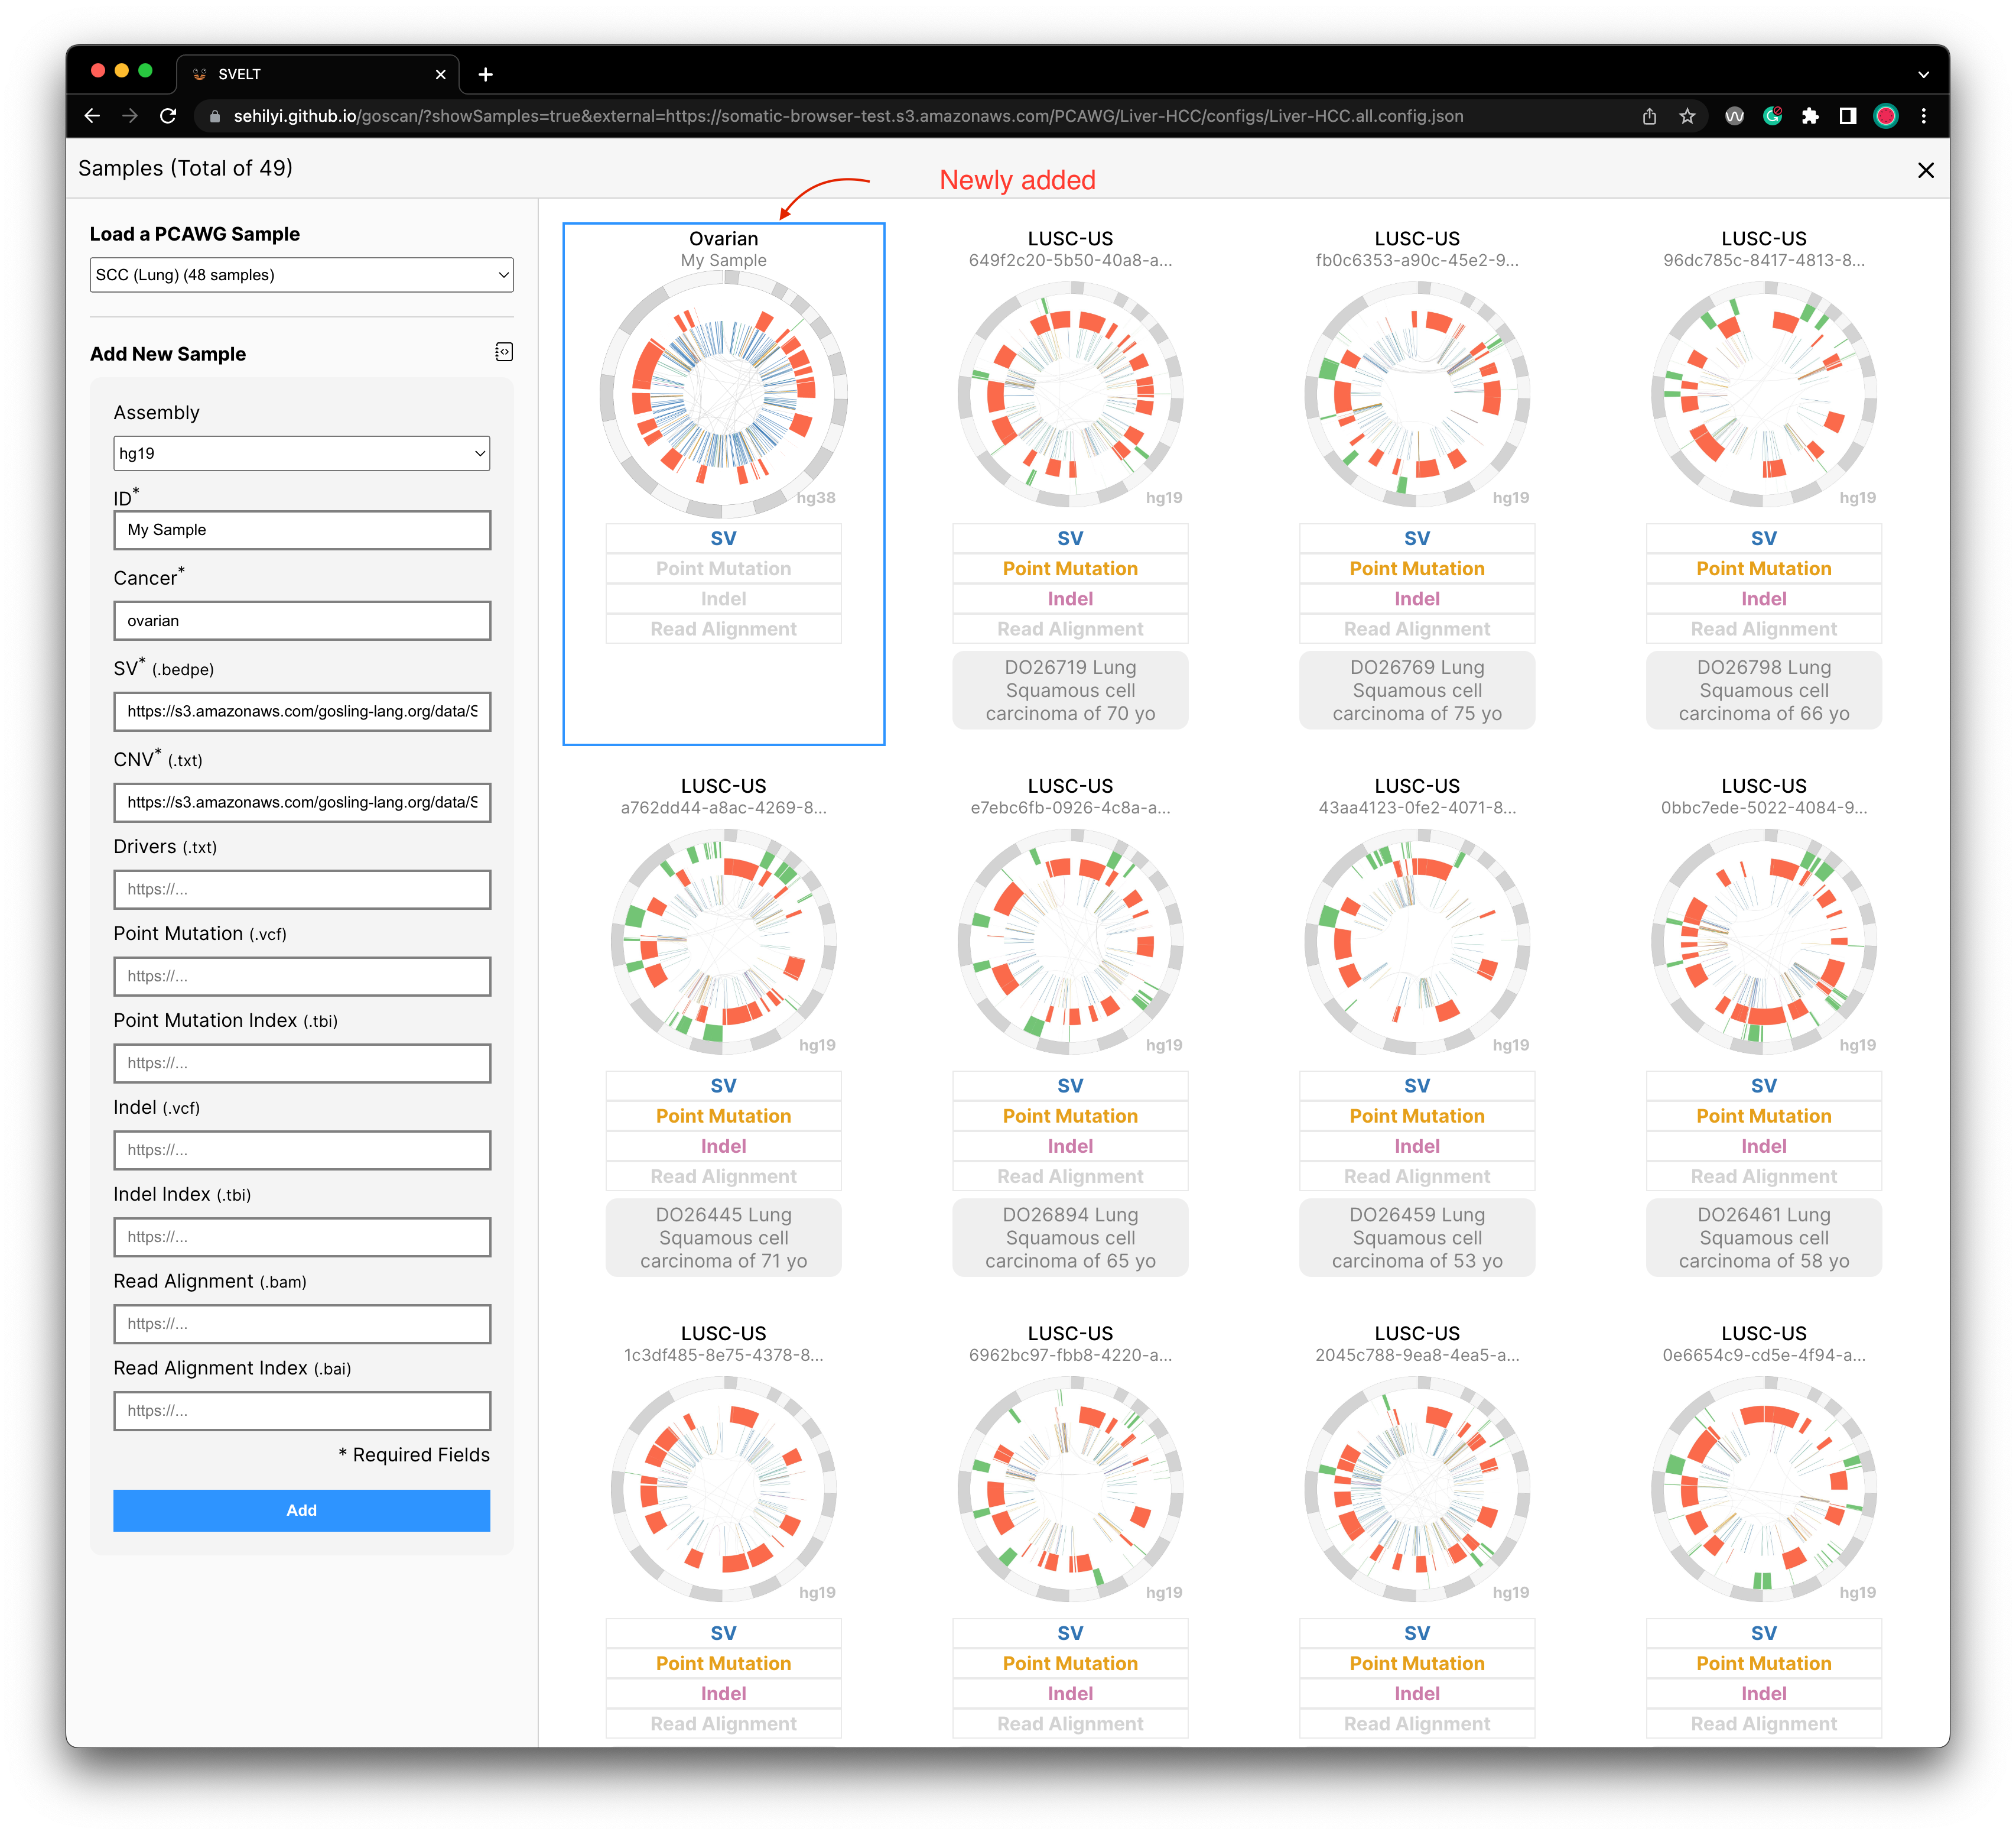This screenshot has width=2016, height=1835.
Task: Click Read Alignment under sample 43aa4123
Action: click(1417, 1176)
